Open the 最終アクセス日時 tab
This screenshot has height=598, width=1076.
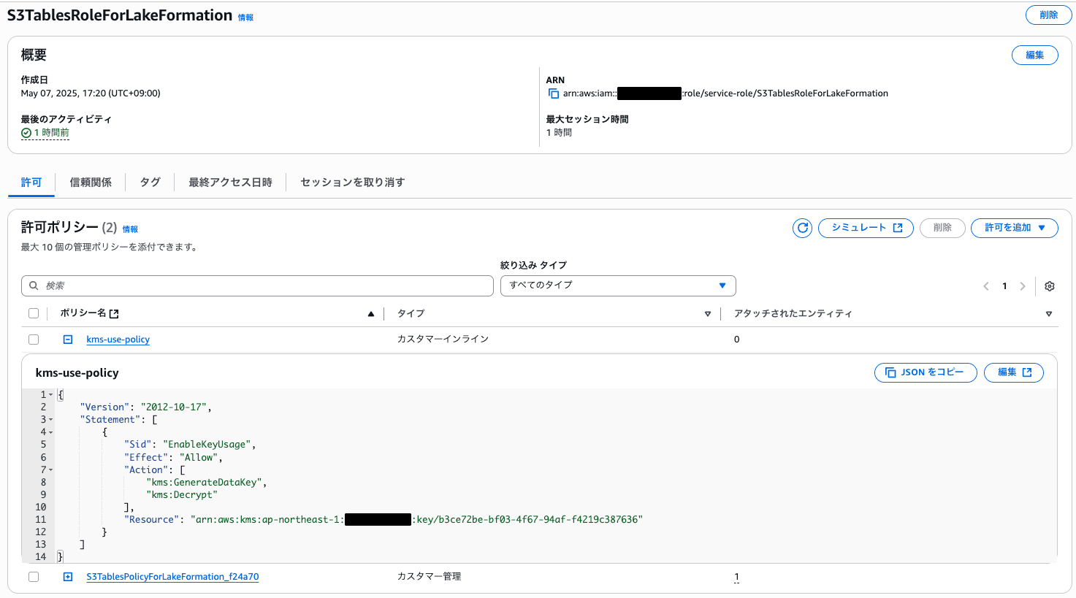(x=230, y=183)
